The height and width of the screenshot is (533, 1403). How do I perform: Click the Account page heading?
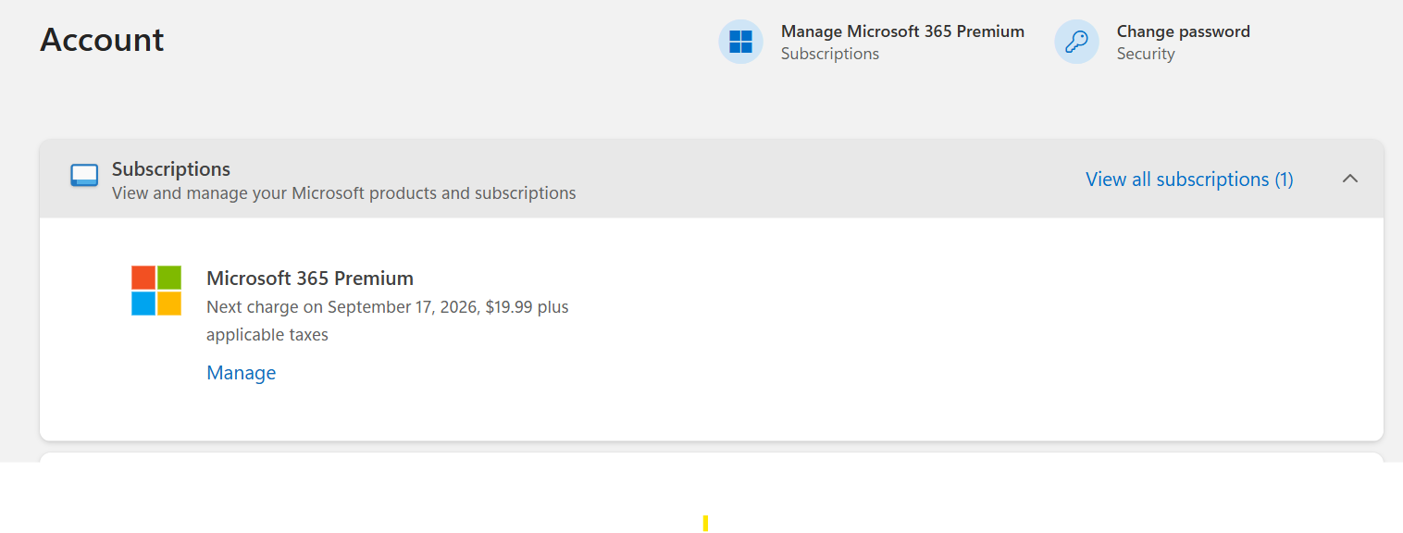pyautogui.click(x=102, y=40)
